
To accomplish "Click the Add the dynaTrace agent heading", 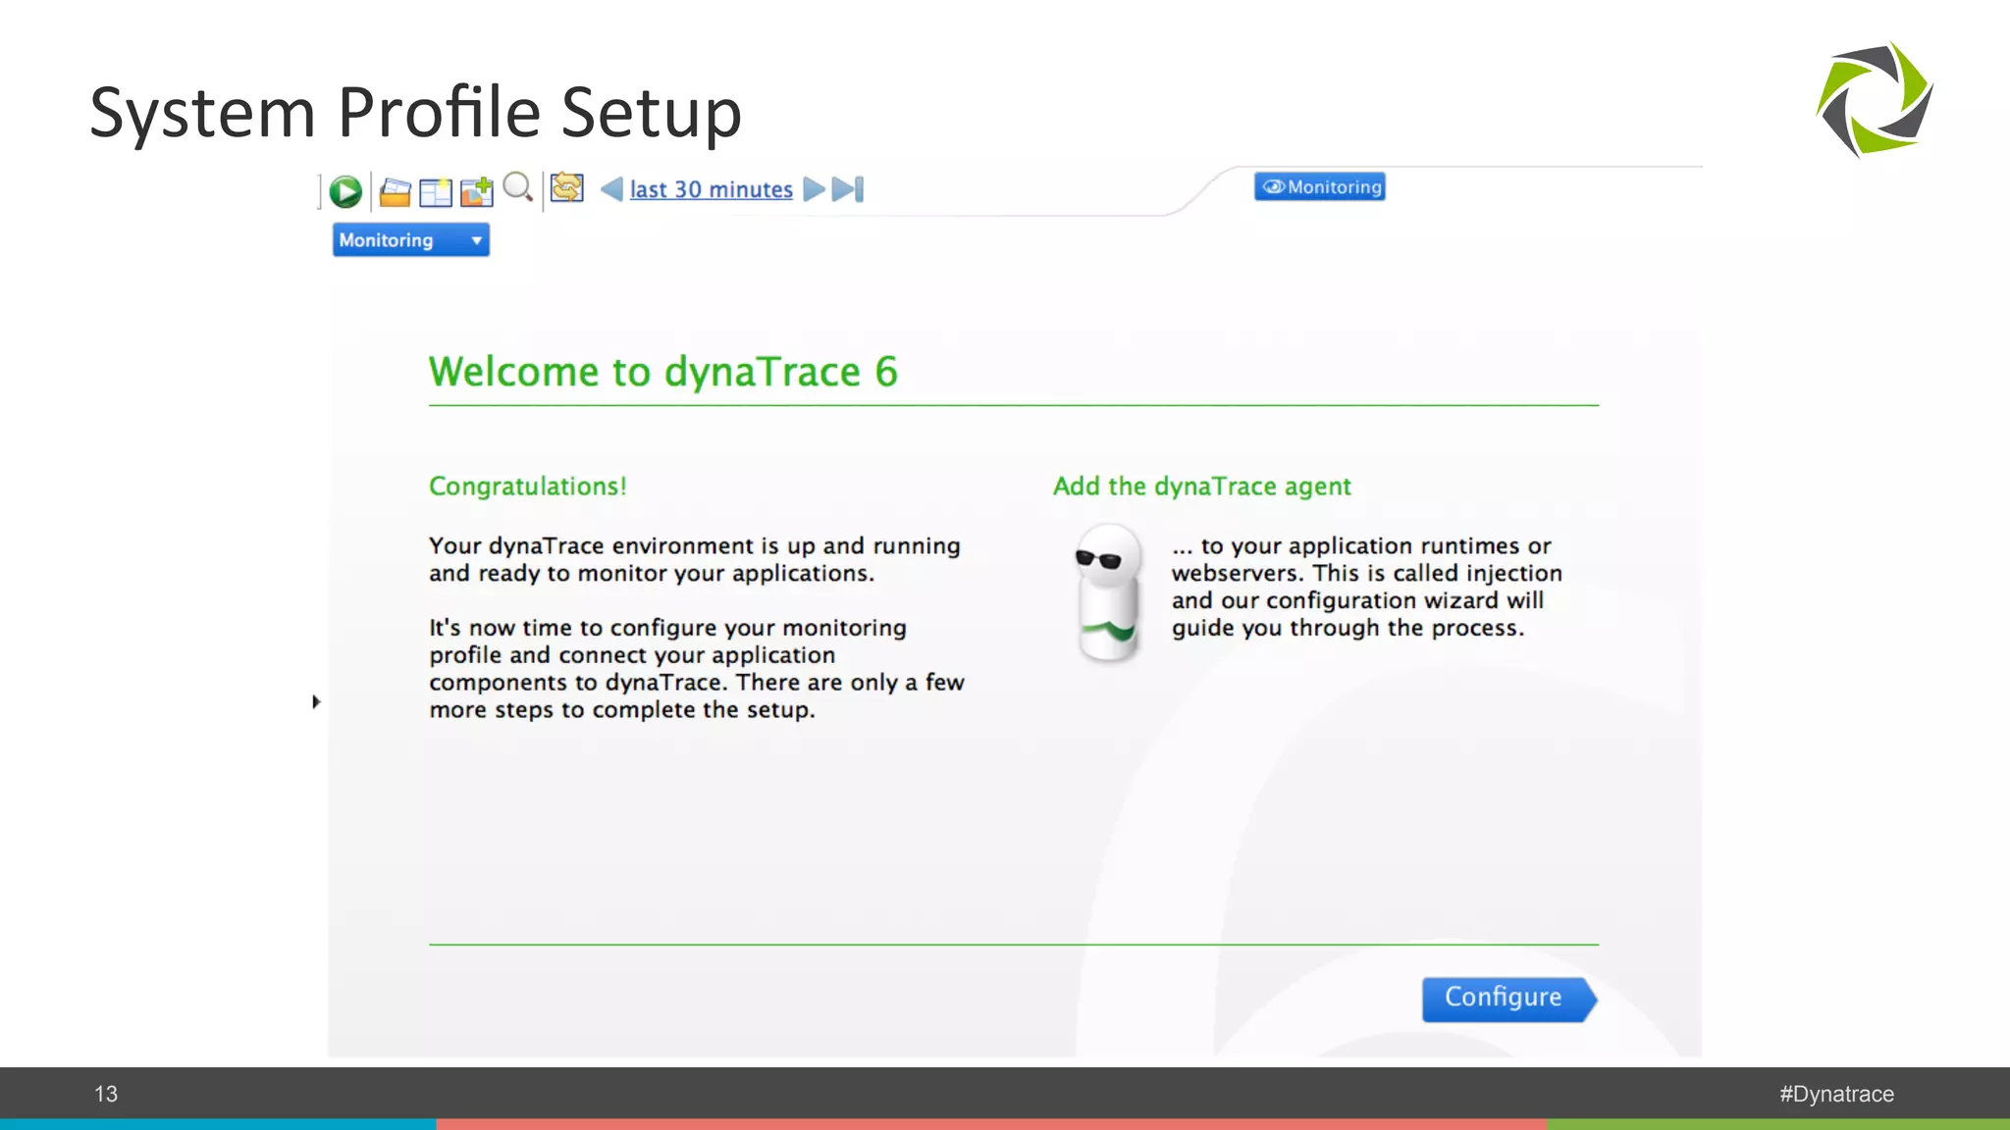I will point(1202,487).
